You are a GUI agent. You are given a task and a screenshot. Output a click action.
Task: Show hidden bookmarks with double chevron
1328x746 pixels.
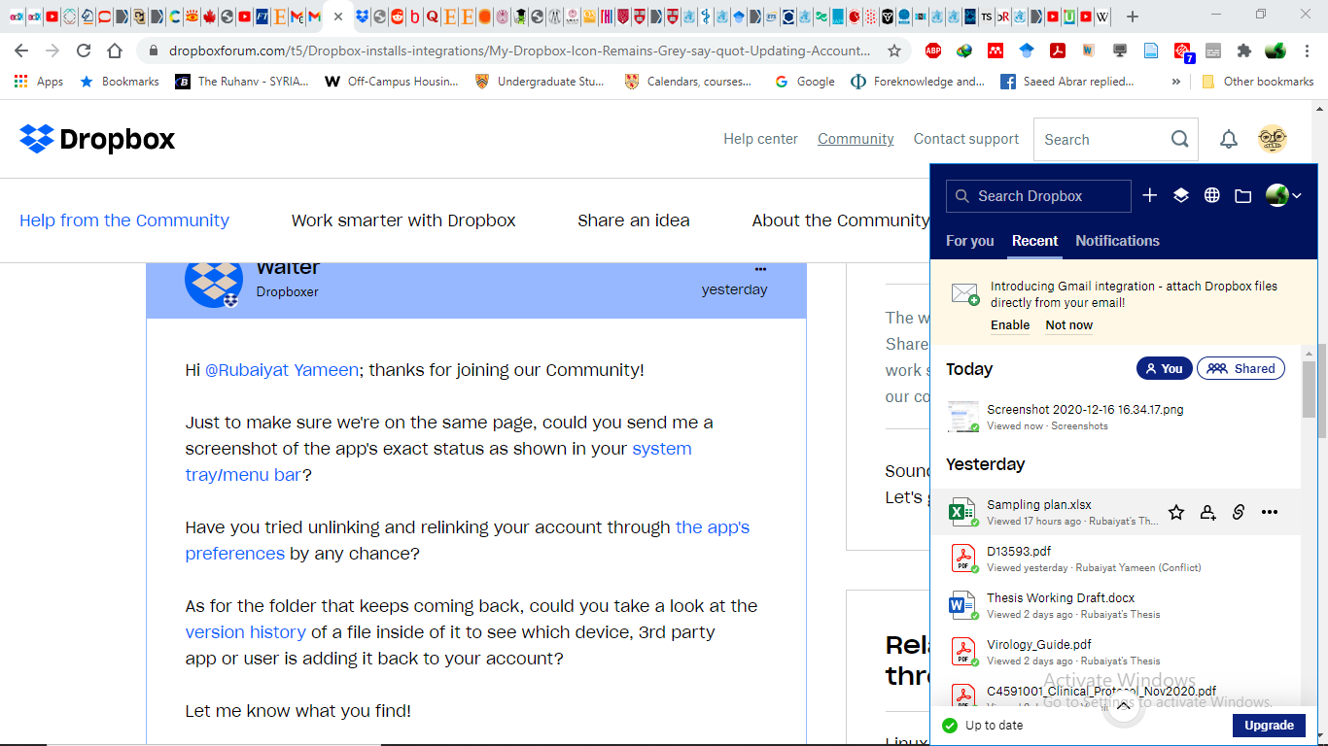1176,82
